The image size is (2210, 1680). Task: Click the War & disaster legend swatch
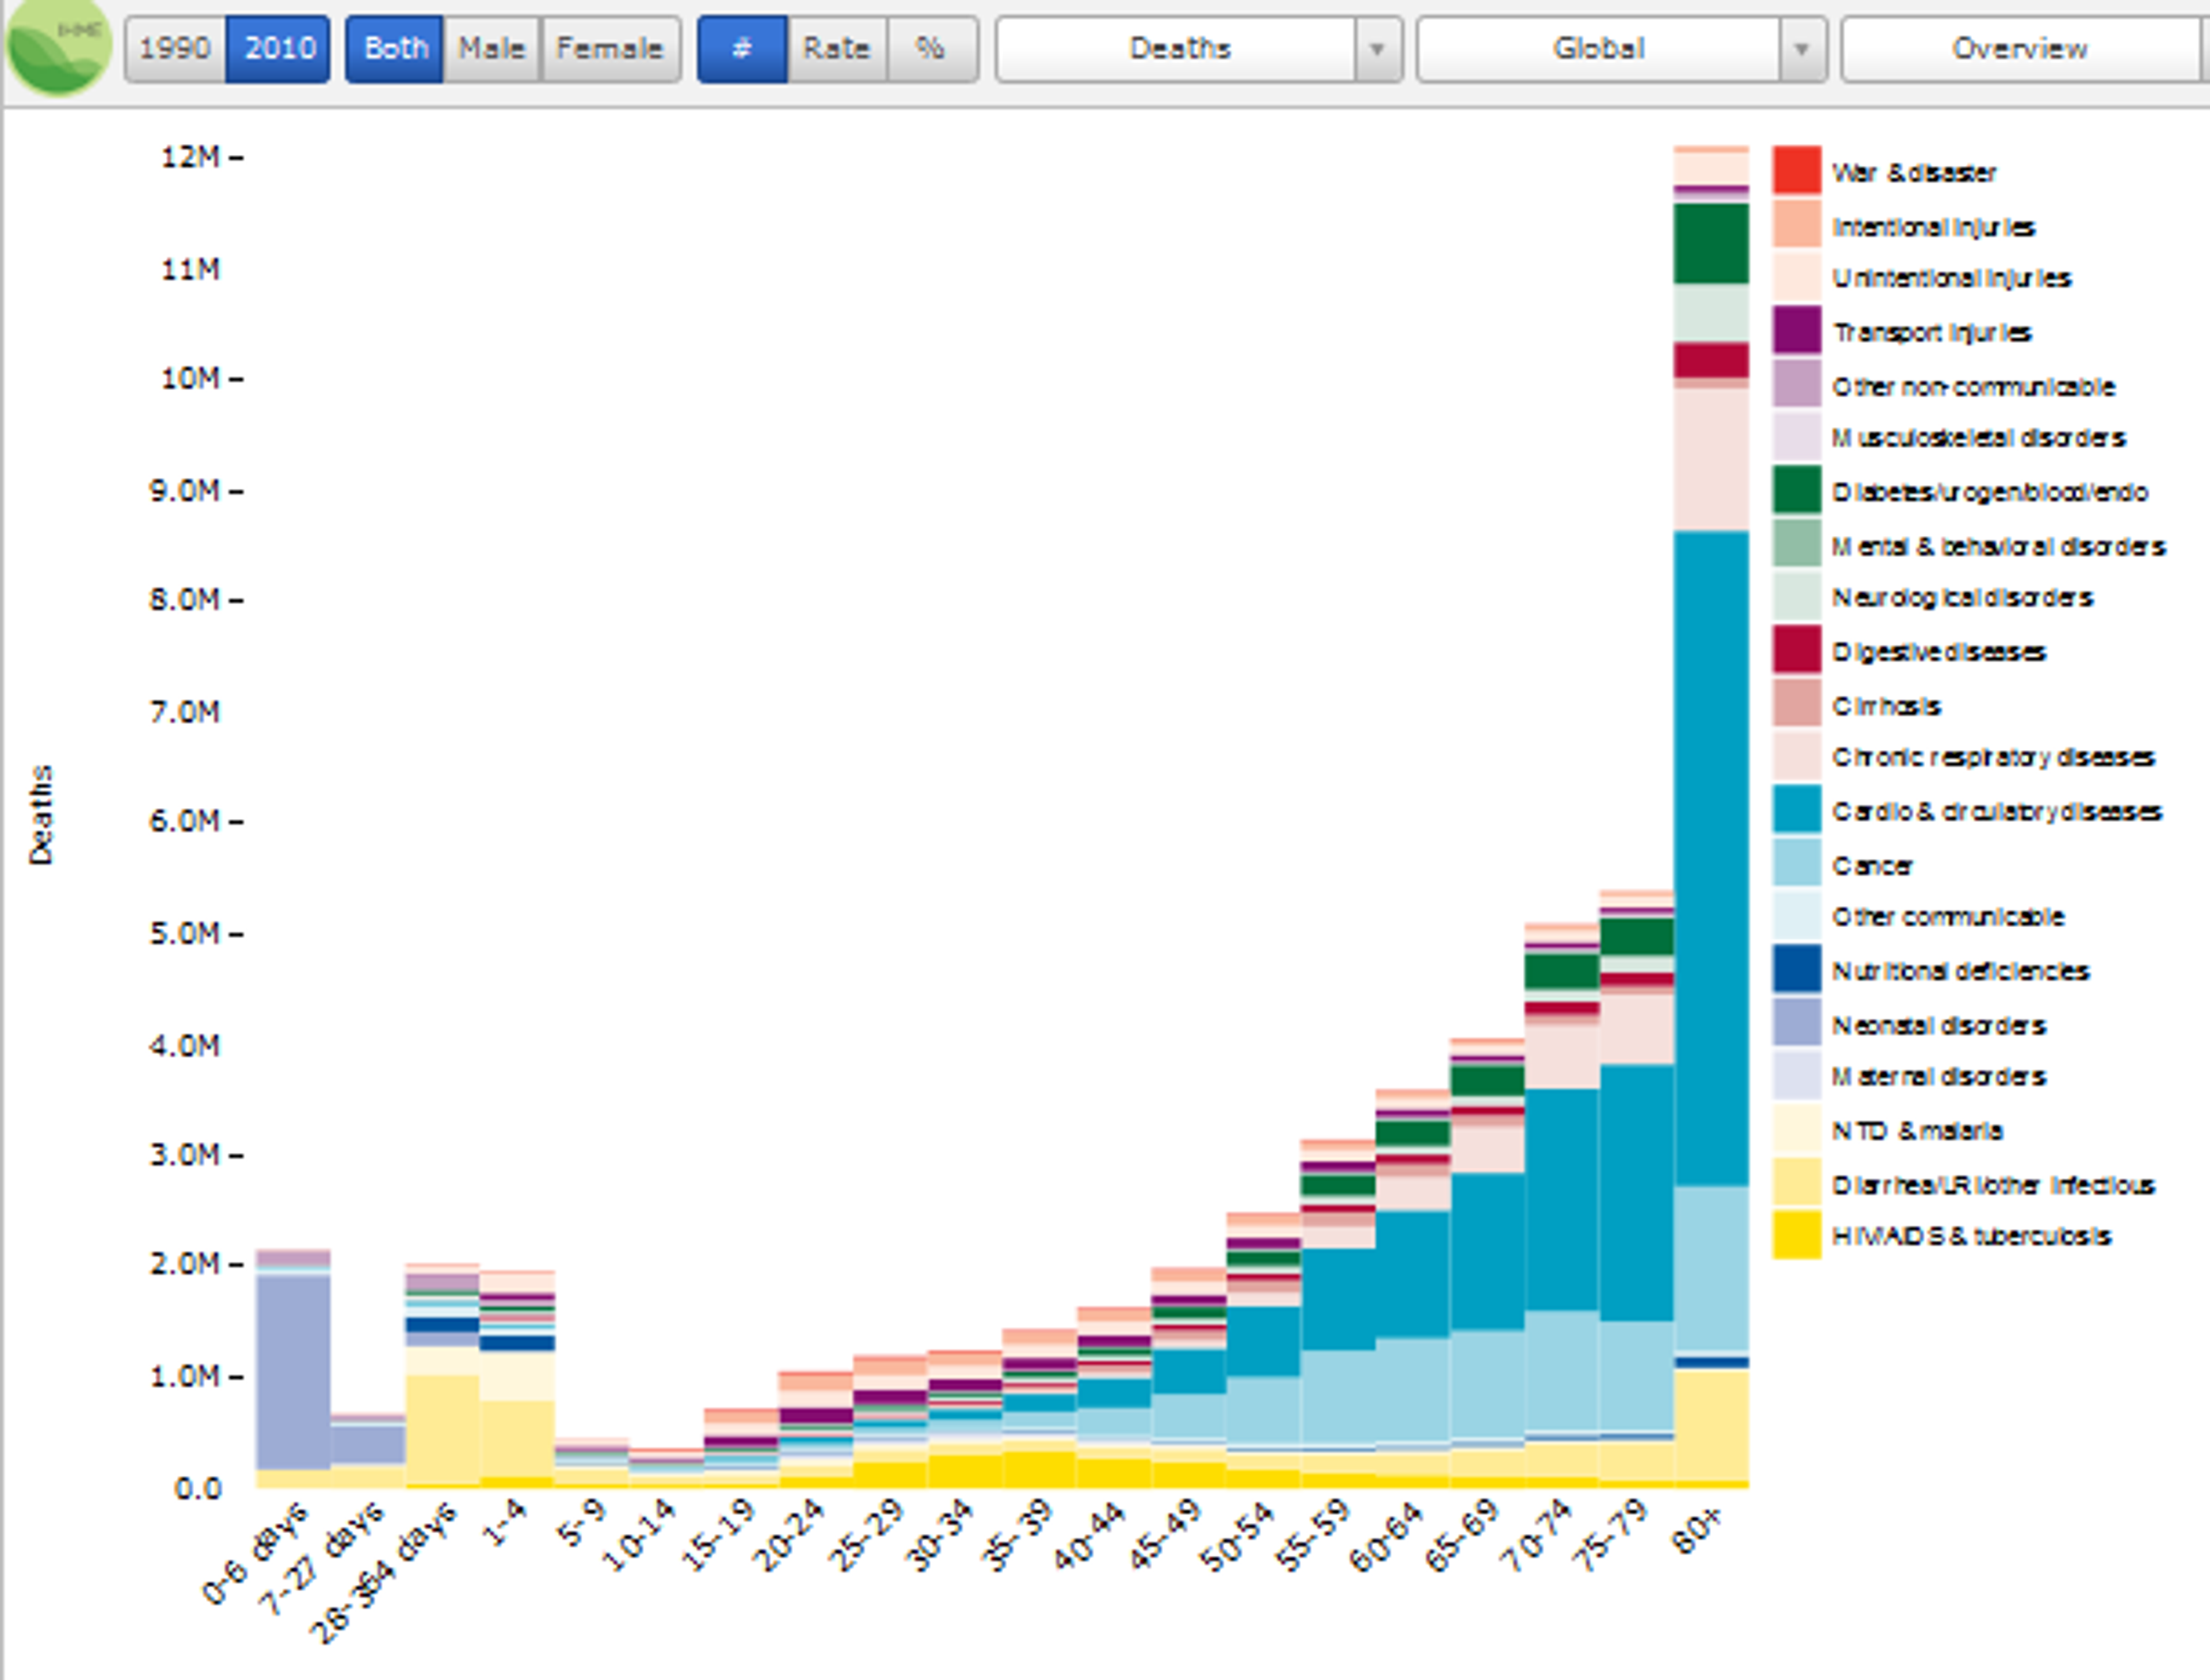pyautogui.click(x=1796, y=170)
